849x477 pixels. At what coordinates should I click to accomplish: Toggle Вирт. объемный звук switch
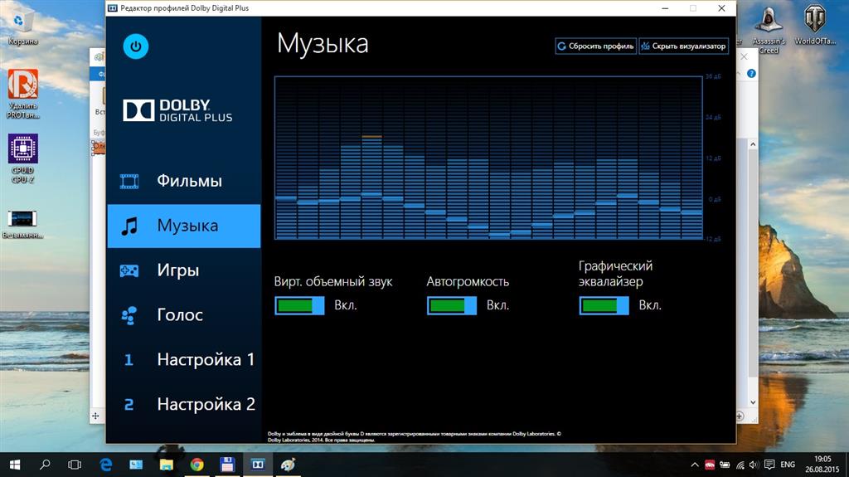click(x=299, y=306)
